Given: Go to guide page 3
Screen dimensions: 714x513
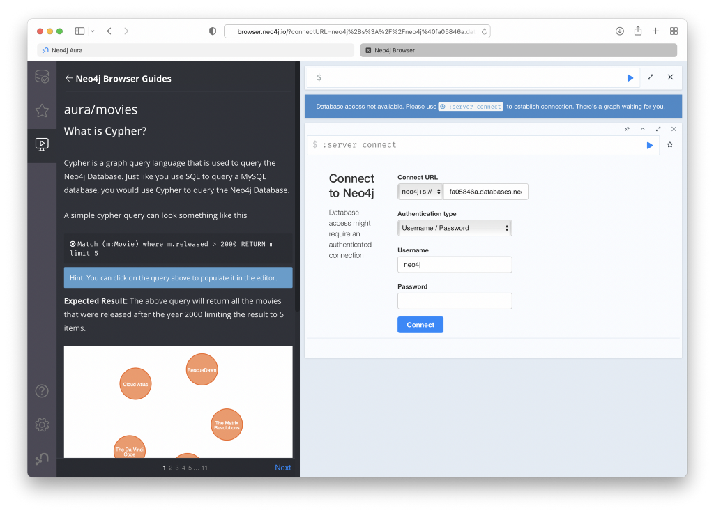Looking at the screenshot, I should [x=177, y=468].
